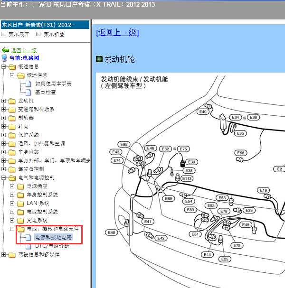Click the folder icon of 制动器
Screen dimensions: 285x288
[12, 118]
